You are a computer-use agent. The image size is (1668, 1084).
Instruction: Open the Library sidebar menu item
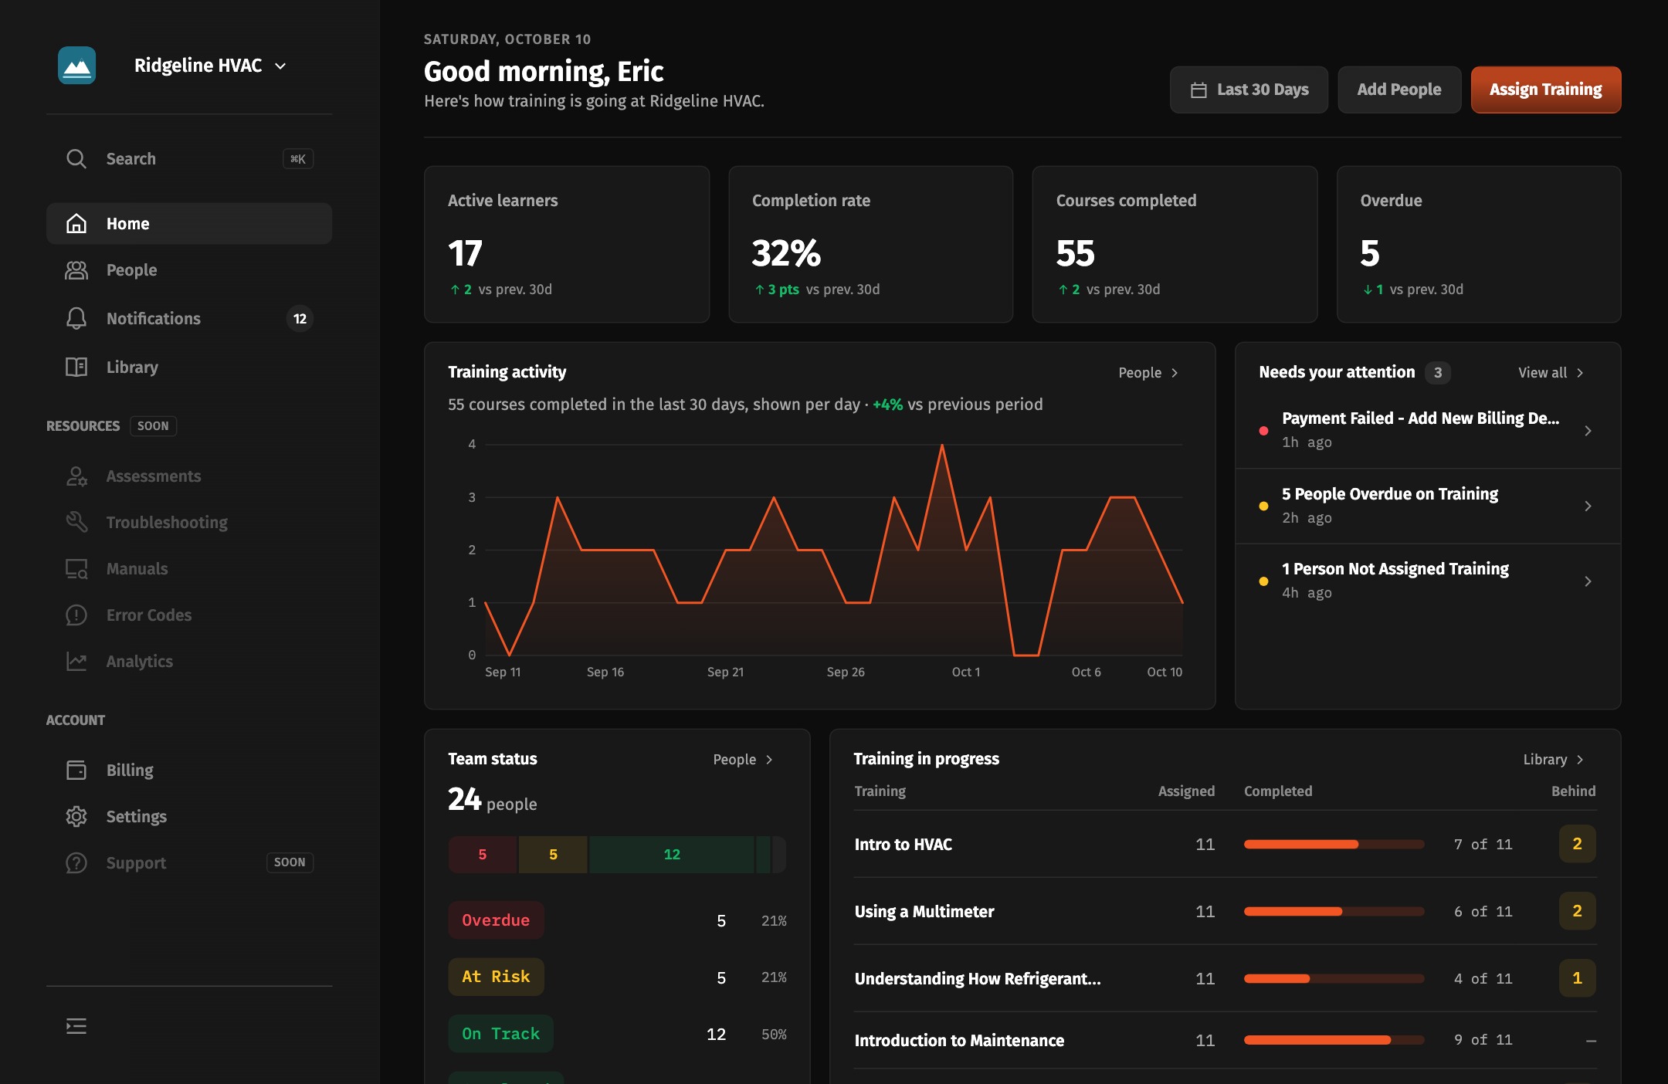pyautogui.click(x=189, y=367)
